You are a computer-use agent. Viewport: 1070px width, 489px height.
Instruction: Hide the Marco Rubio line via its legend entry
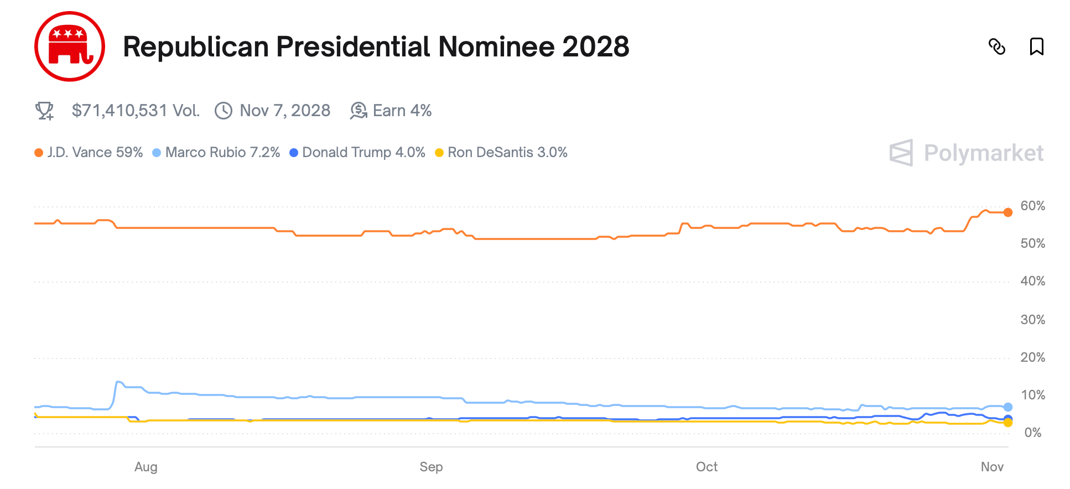click(x=223, y=152)
